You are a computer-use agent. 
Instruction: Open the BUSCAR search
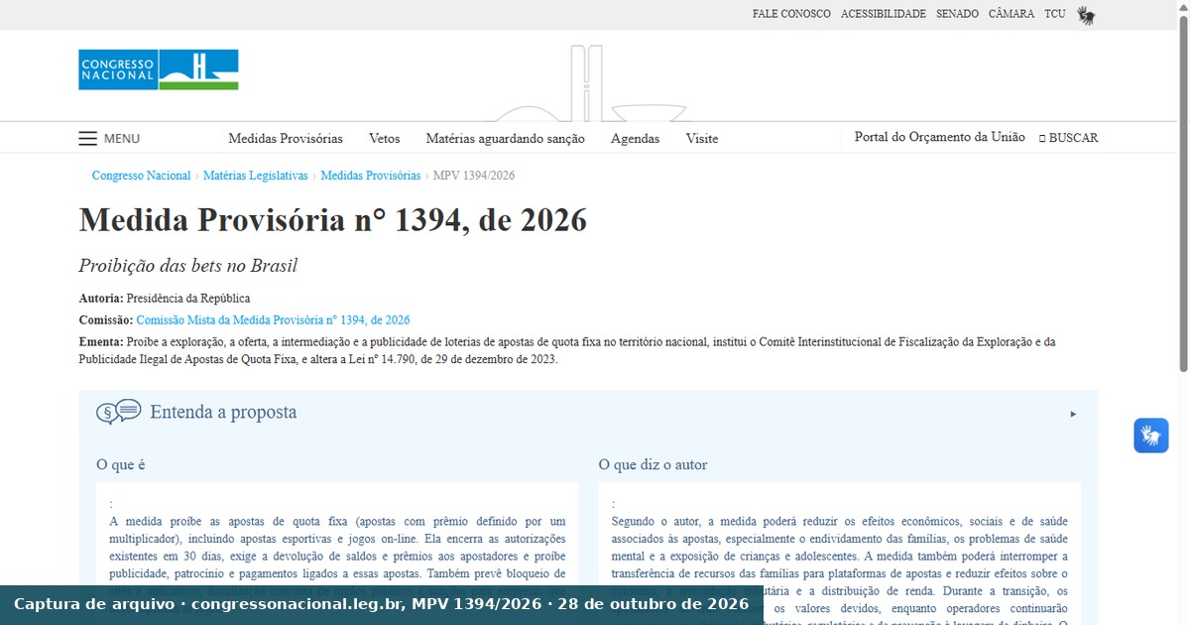point(1068,138)
